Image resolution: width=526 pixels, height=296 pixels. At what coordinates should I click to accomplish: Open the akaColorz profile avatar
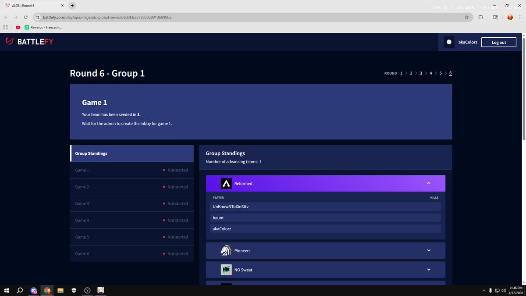click(x=449, y=42)
